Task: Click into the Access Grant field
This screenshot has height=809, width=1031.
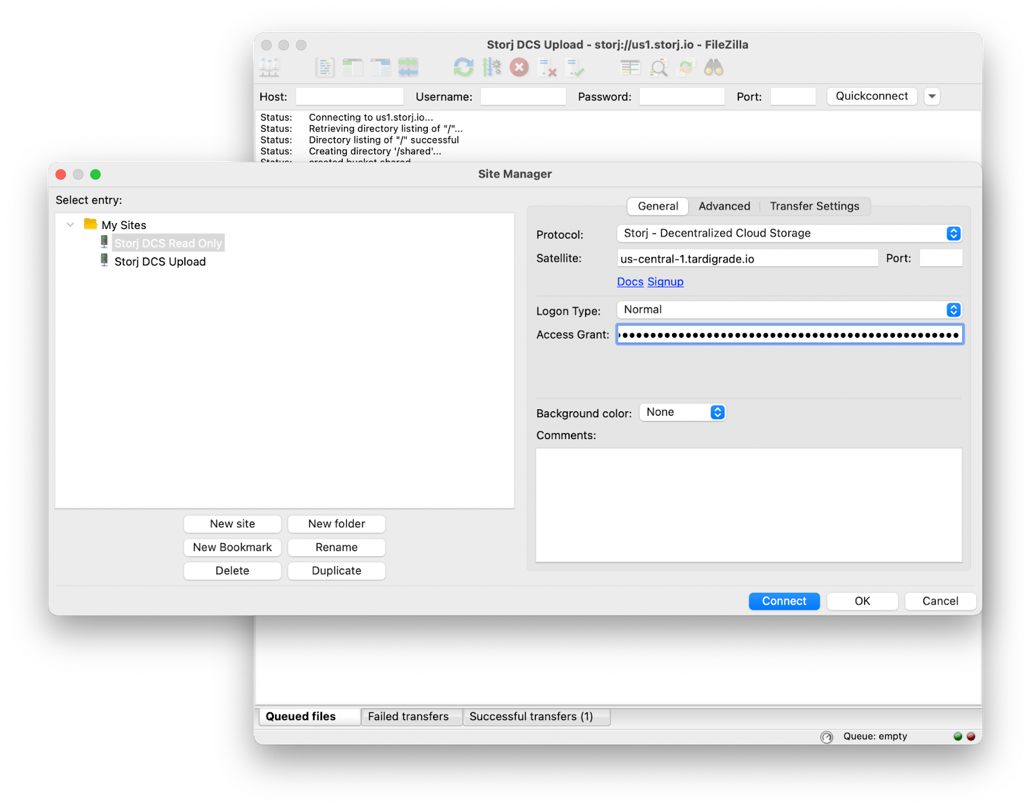Action: click(790, 335)
